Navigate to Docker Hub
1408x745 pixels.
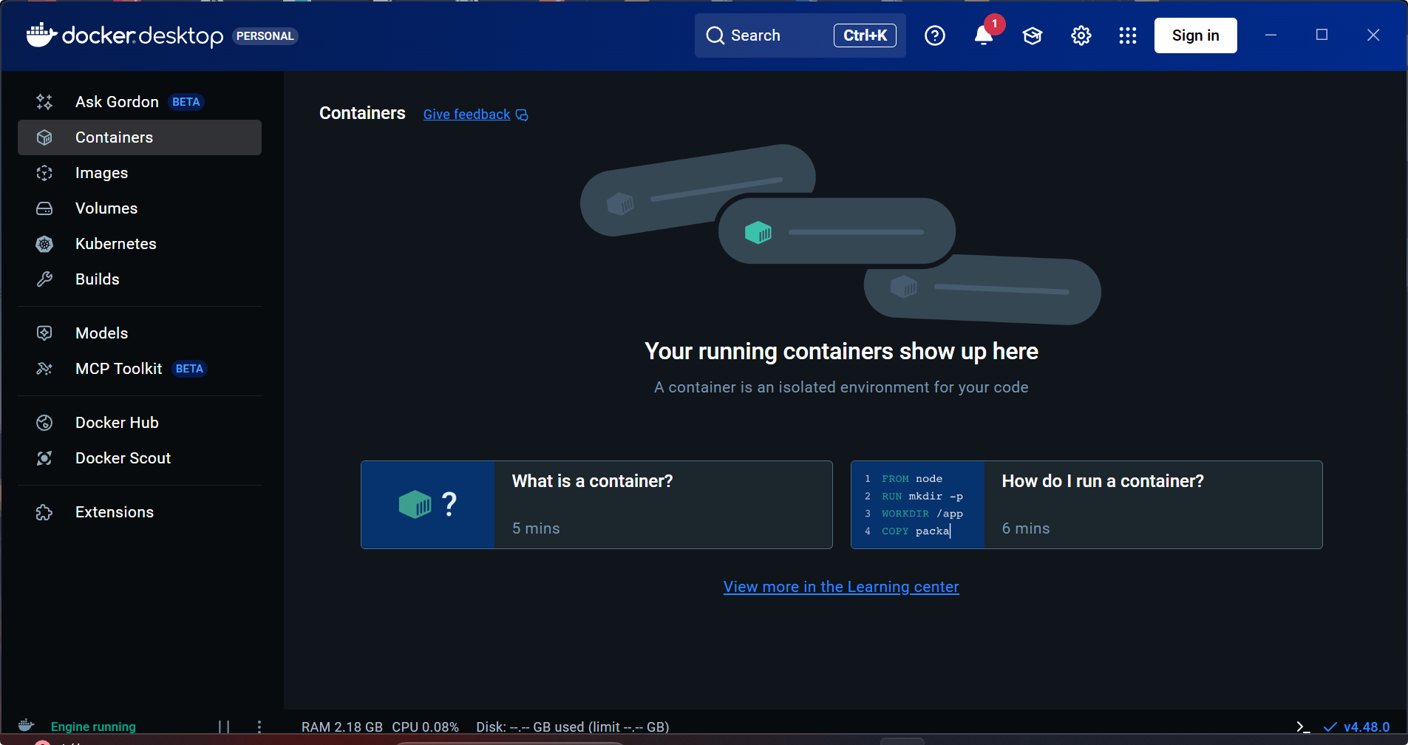140,423
